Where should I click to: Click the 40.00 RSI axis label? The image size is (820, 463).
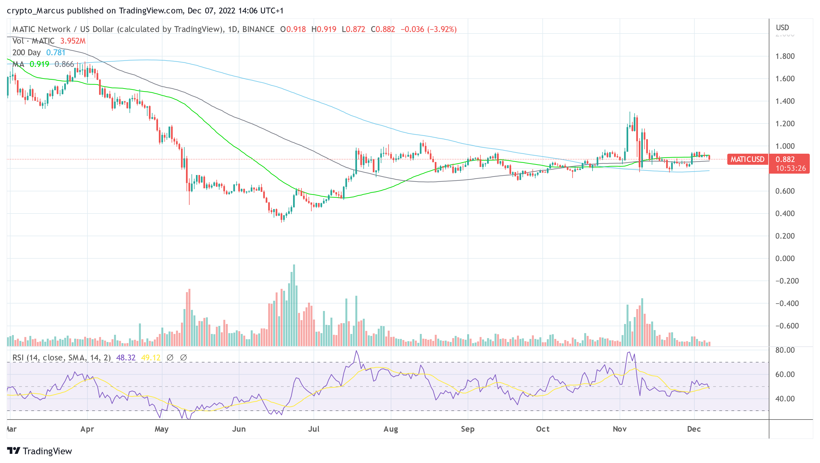785,399
